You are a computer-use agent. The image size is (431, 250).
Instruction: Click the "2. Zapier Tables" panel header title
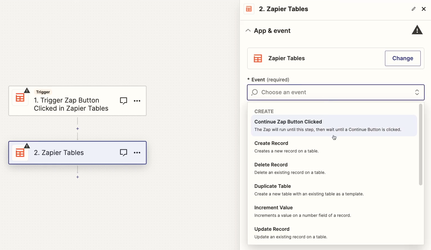pos(284,9)
